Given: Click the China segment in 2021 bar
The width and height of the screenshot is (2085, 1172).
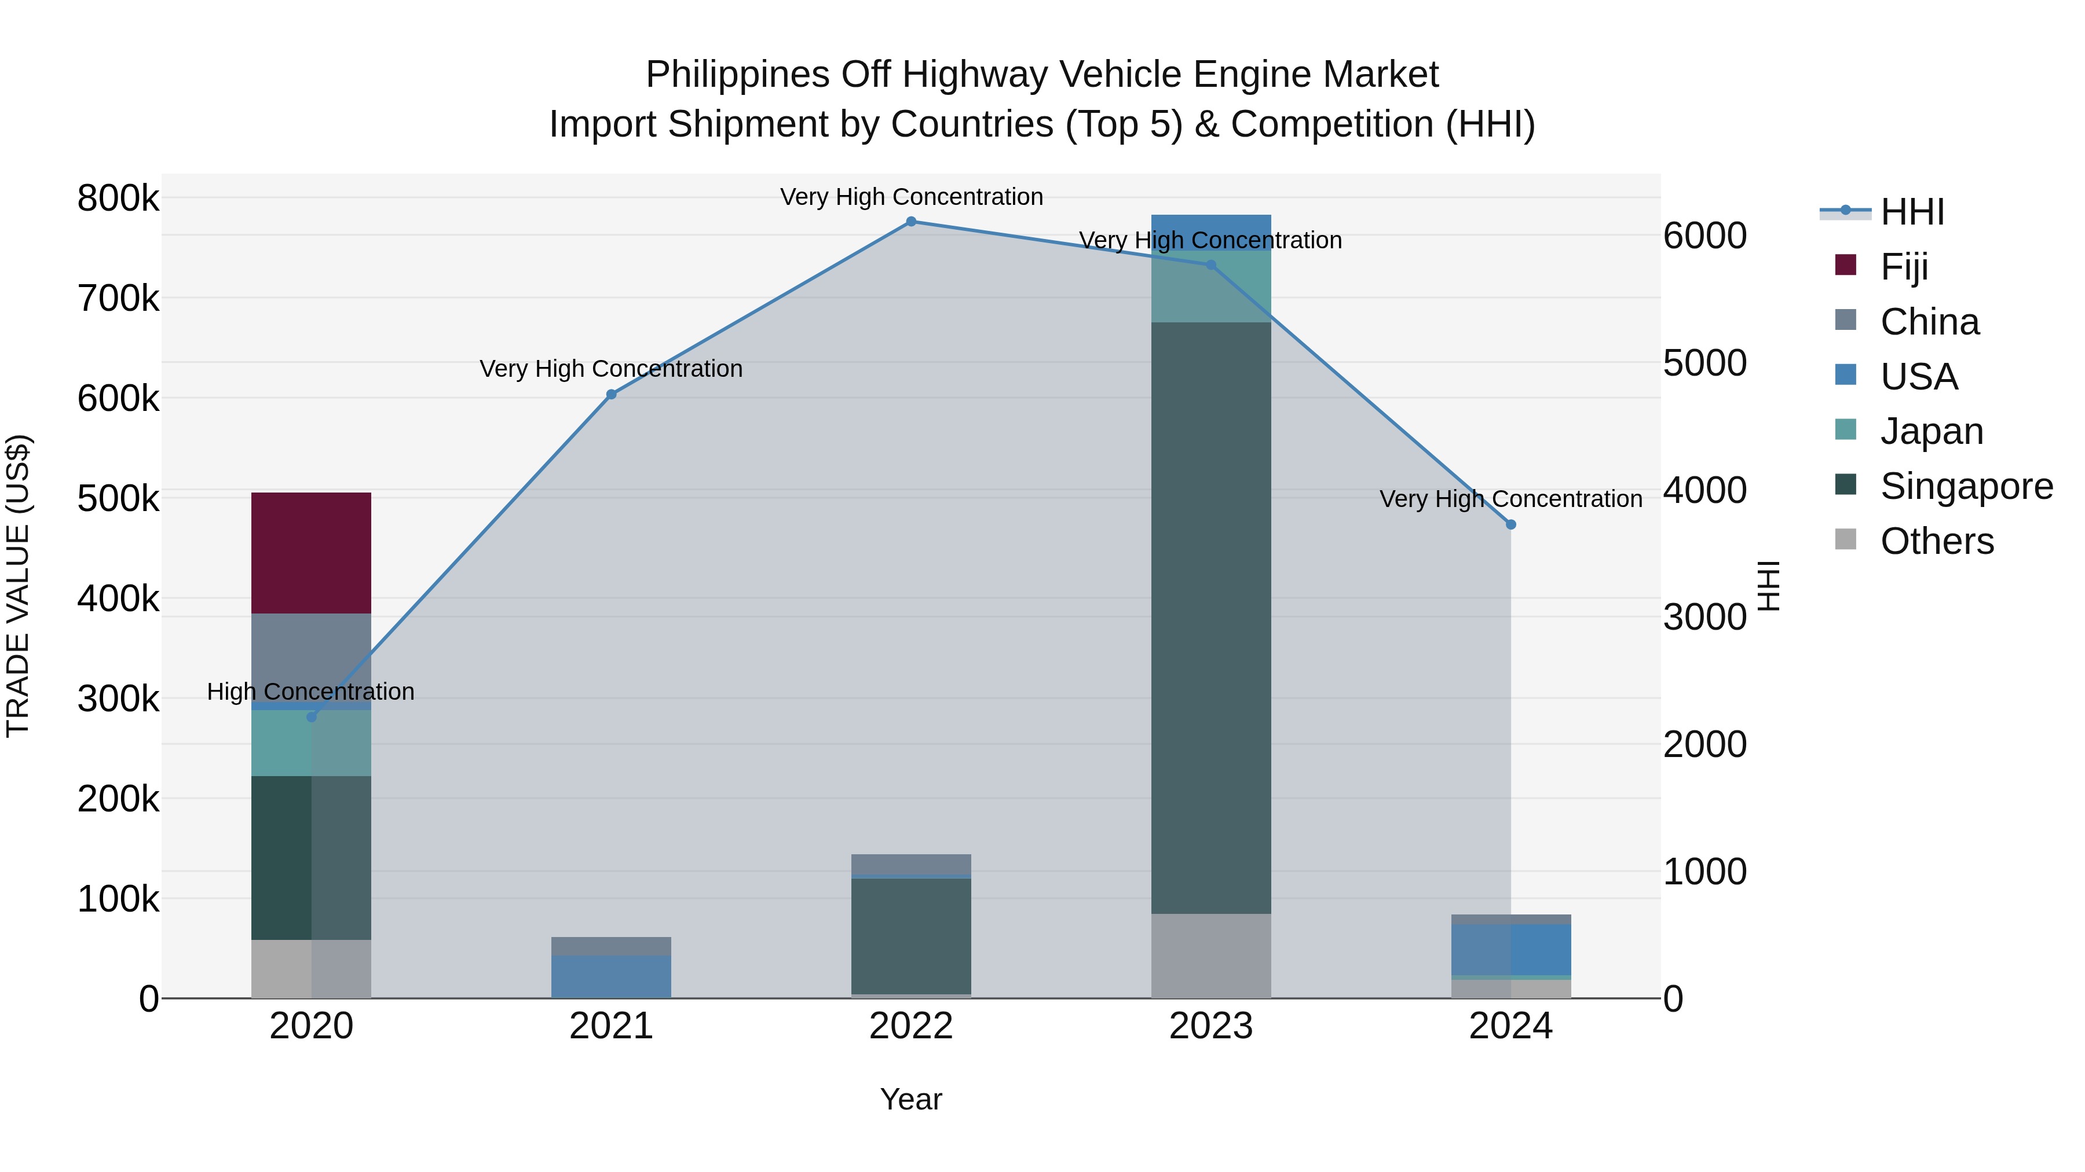Looking at the screenshot, I should click(x=611, y=946).
